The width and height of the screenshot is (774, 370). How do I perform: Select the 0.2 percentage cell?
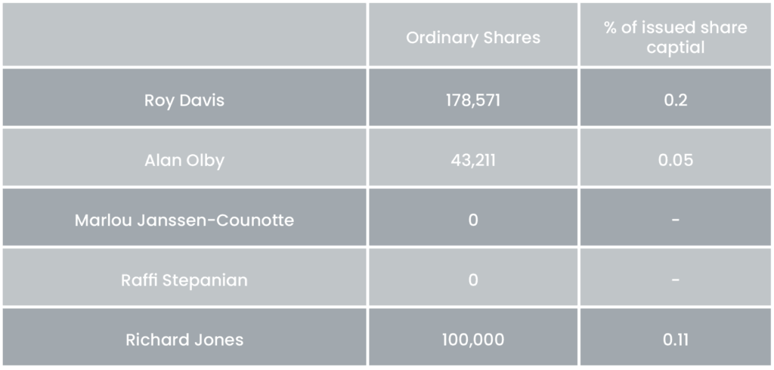coord(675,100)
